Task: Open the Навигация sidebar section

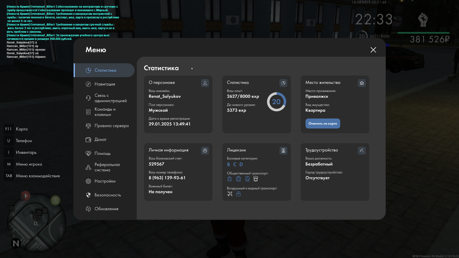Action: (104, 84)
